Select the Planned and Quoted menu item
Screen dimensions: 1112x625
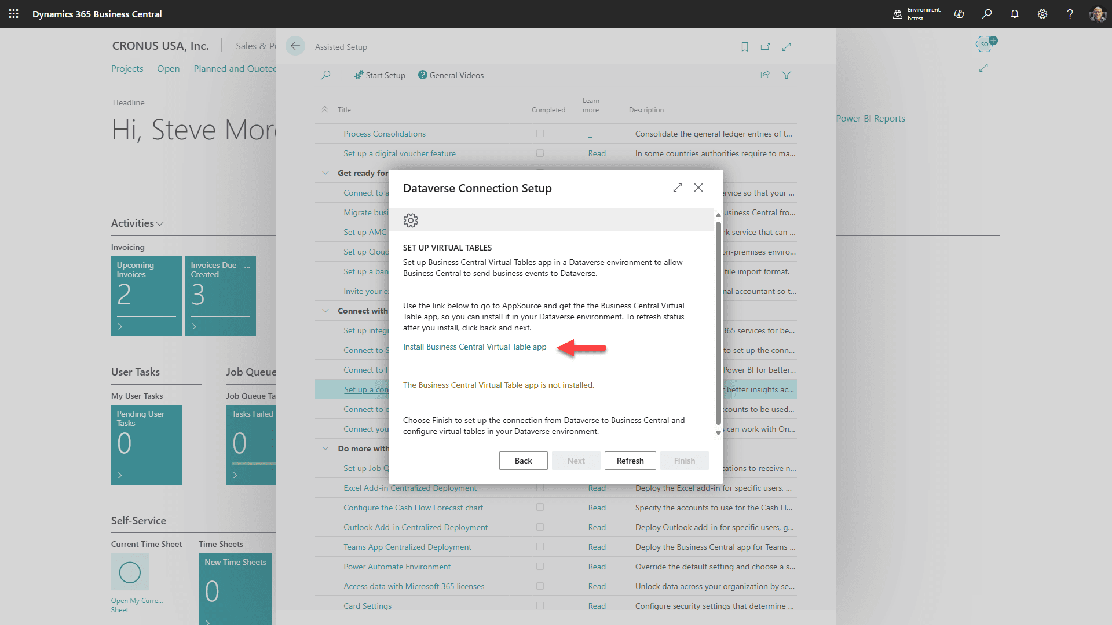click(235, 68)
